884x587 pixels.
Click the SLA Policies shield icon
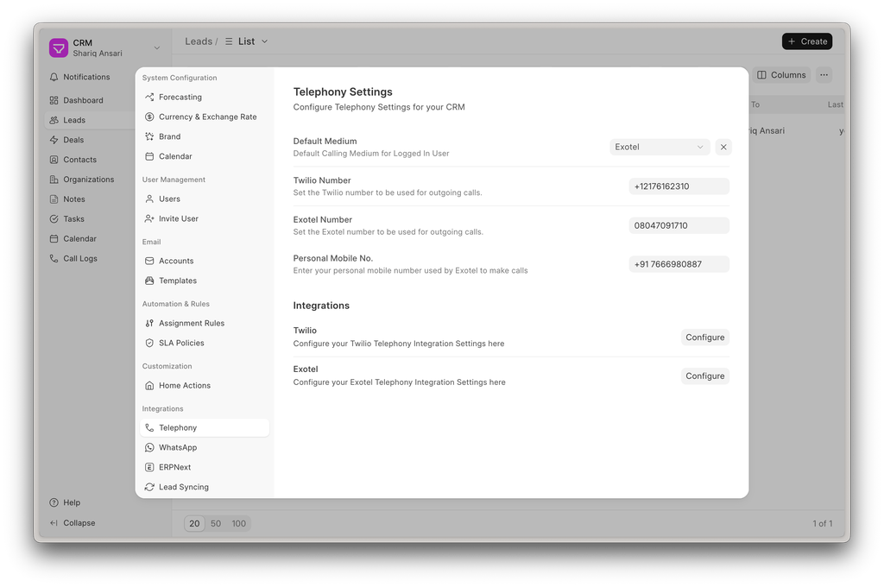tap(149, 344)
